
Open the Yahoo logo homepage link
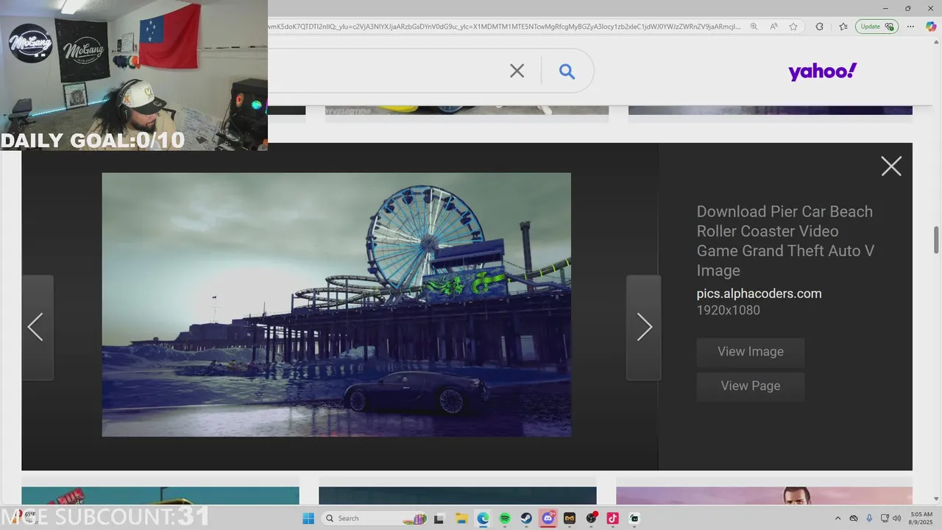[822, 71]
